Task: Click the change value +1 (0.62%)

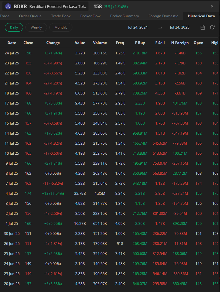Action: point(53,133)
